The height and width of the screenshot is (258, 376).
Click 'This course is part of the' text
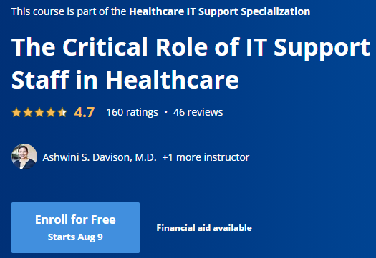point(69,11)
